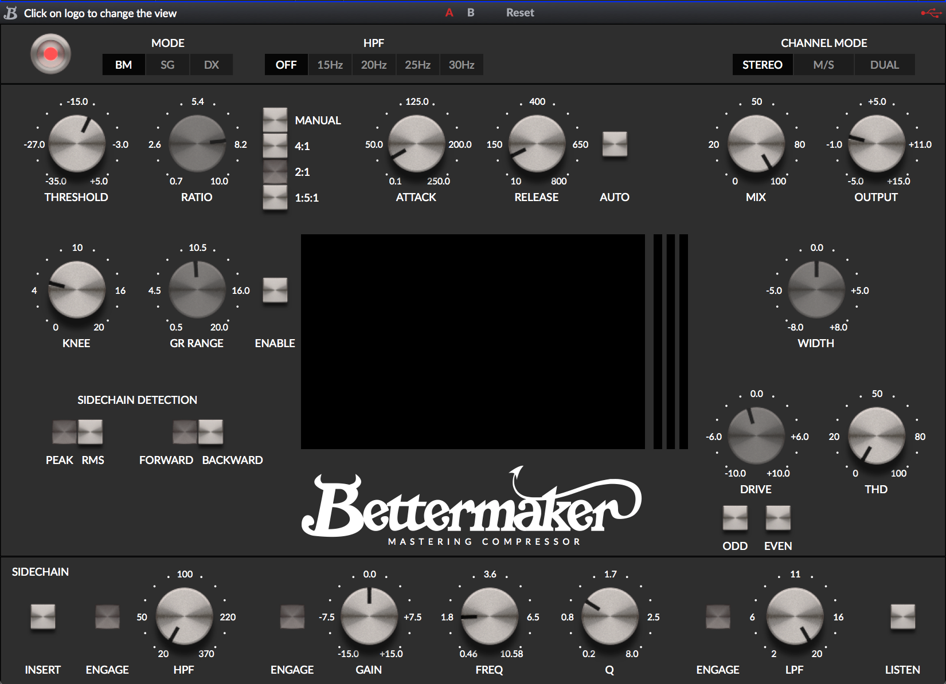Image resolution: width=946 pixels, height=684 pixels.
Task: Choose M/S channel mode
Action: 824,65
